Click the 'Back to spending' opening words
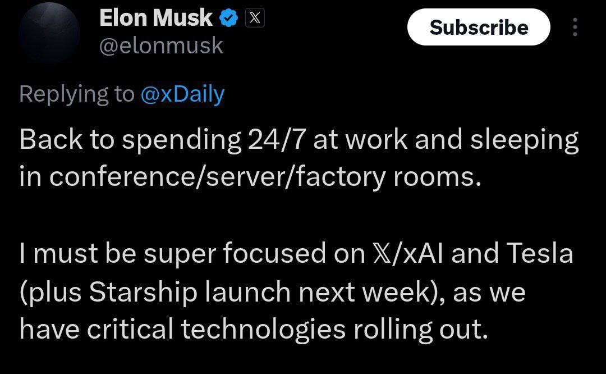 (x=130, y=140)
